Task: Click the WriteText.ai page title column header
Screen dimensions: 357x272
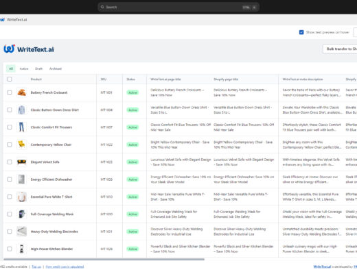Action: [x=165, y=79]
